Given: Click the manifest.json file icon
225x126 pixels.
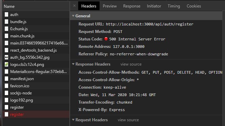Looking at the screenshot, I should pos(6,79).
